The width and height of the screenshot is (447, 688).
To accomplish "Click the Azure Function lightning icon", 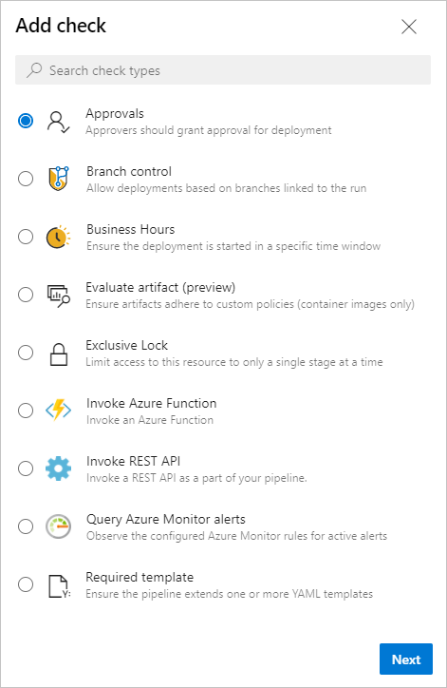I will pyautogui.click(x=58, y=410).
